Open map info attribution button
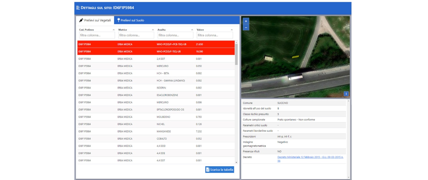 [346, 94]
